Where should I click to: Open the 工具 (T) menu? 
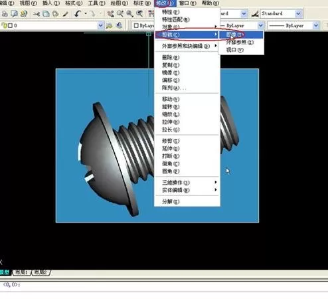(x=96, y=3)
